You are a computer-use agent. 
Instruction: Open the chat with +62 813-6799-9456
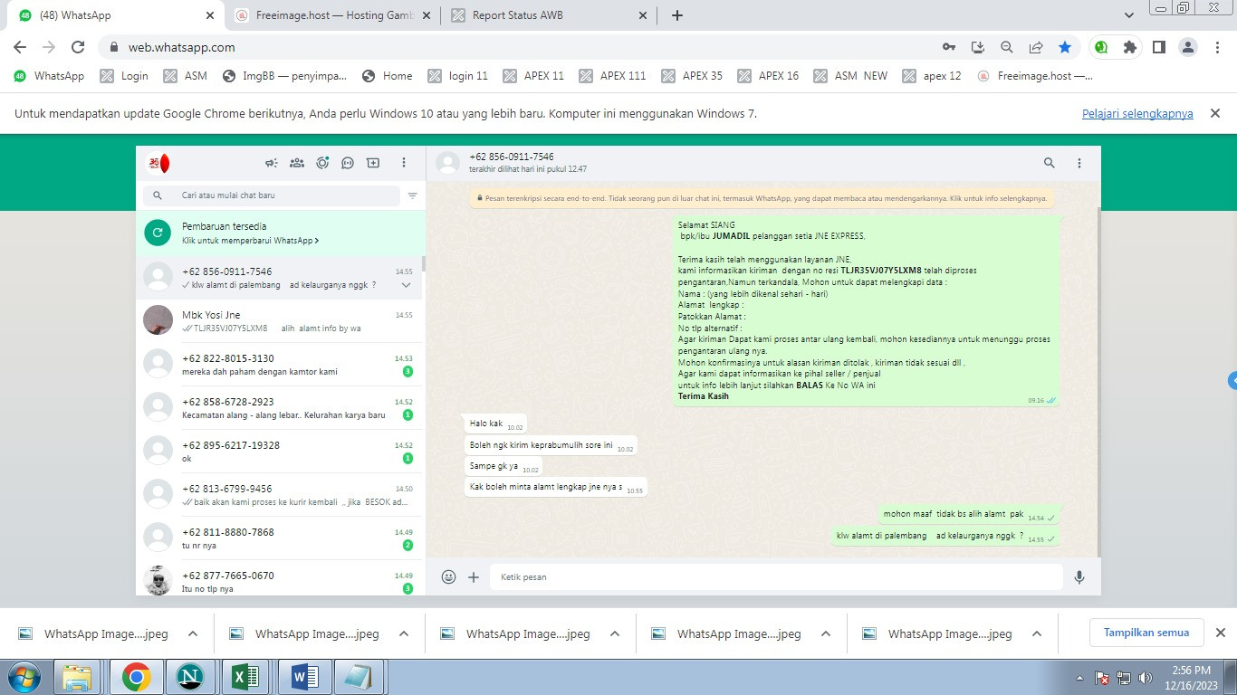(281, 494)
